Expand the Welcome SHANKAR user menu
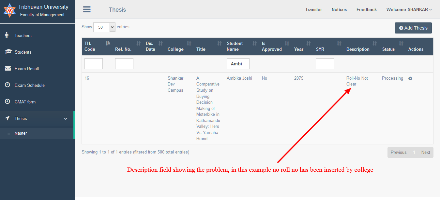 (409, 9)
